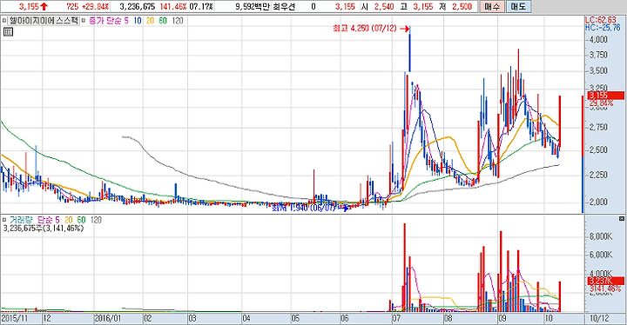Click the volume 3,236,675 in header
The image size is (627, 325).
click(x=138, y=6)
